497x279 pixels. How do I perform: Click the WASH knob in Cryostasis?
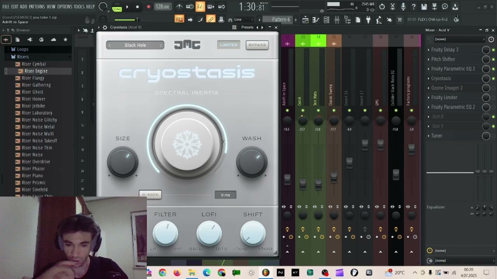point(252,162)
